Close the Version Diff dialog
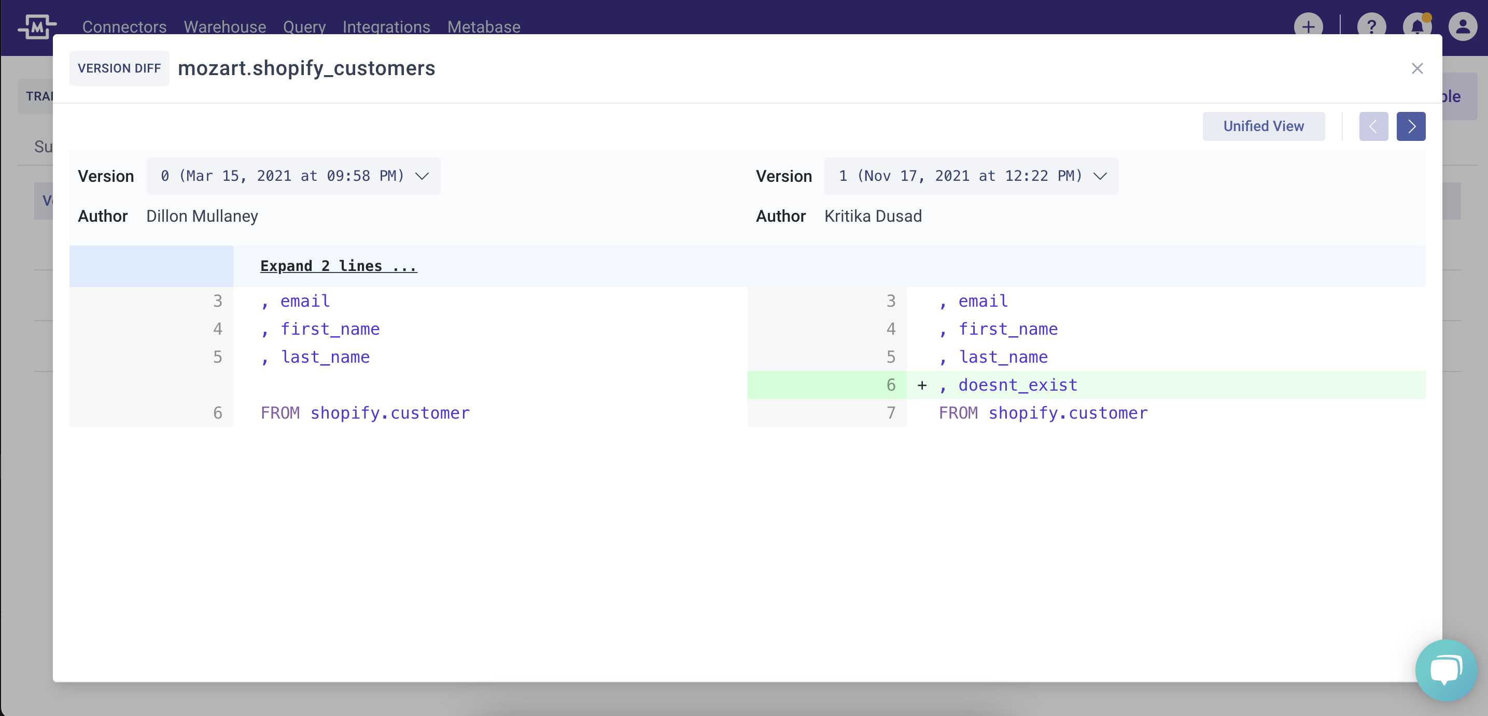 click(1417, 69)
